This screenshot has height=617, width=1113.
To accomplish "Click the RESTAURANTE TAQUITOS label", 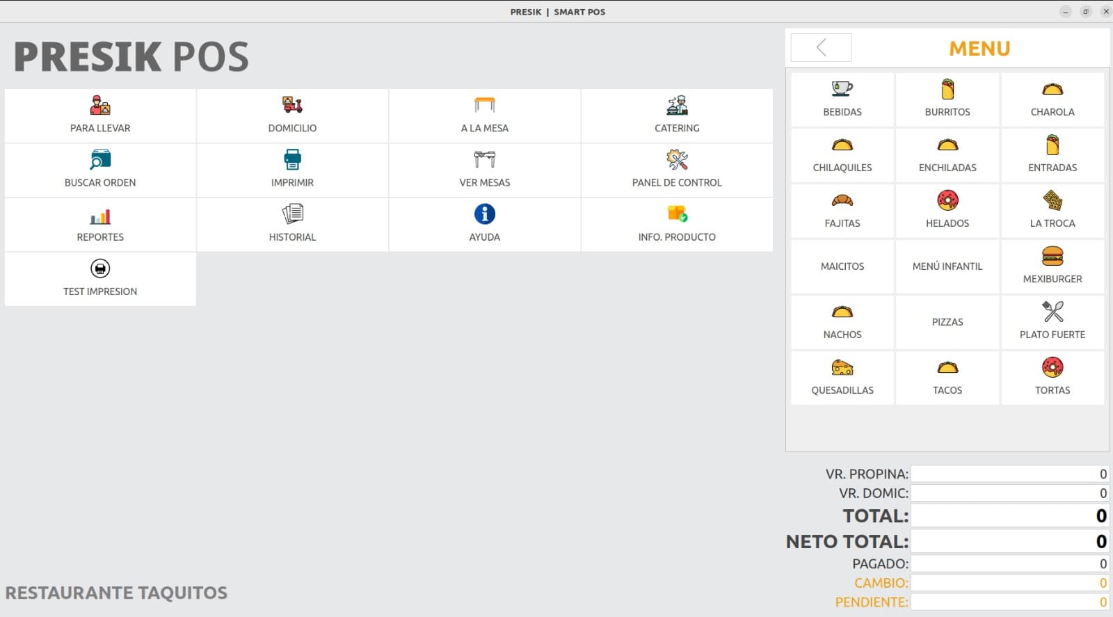I will (116, 593).
